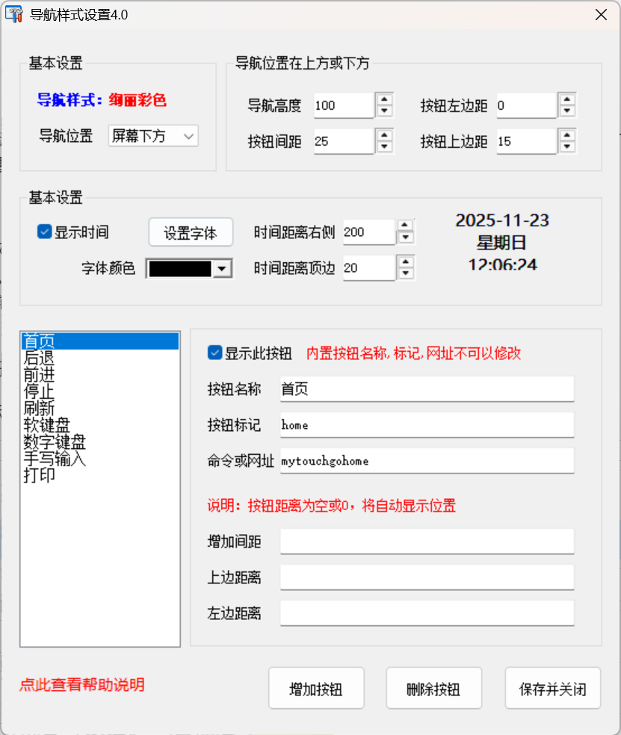Viewport: 621px width, 735px height.
Task: Expand the 字体颜色 color dropdown arrow
Action: point(222,270)
